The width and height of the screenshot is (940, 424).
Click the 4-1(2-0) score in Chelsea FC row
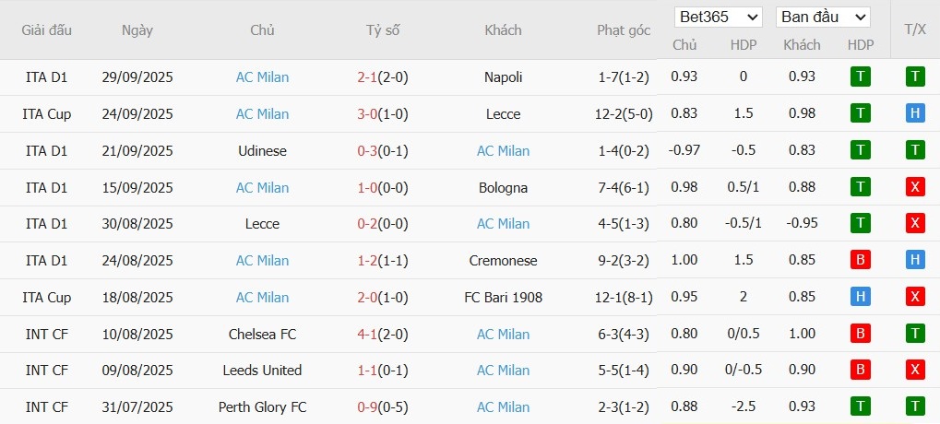tap(383, 334)
